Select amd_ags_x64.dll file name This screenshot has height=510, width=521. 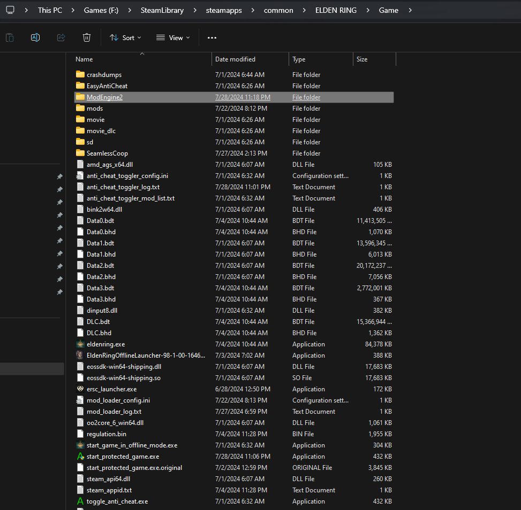tap(110, 165)
